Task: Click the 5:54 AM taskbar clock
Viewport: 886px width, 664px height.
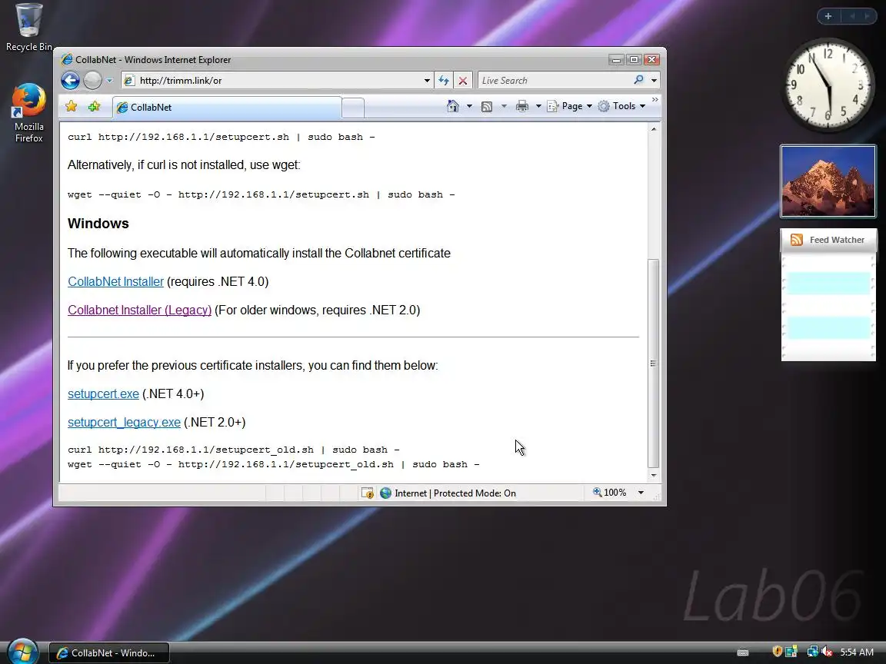Action: [x=858, y=652]
